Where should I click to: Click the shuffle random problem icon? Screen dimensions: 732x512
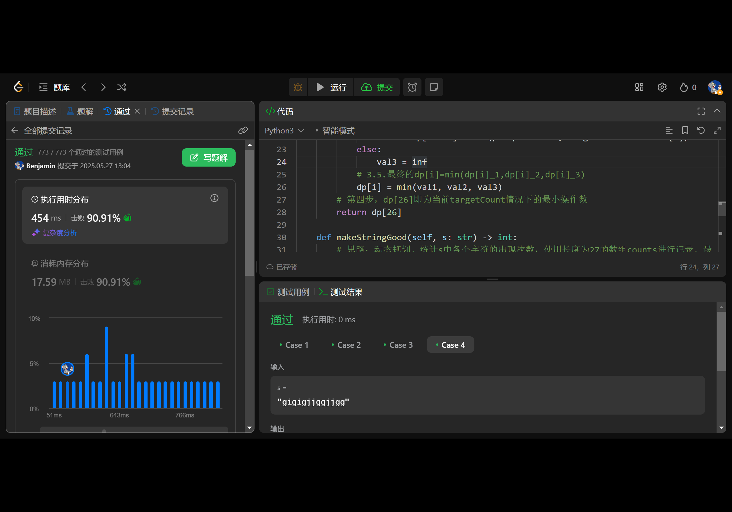[122, 87]
